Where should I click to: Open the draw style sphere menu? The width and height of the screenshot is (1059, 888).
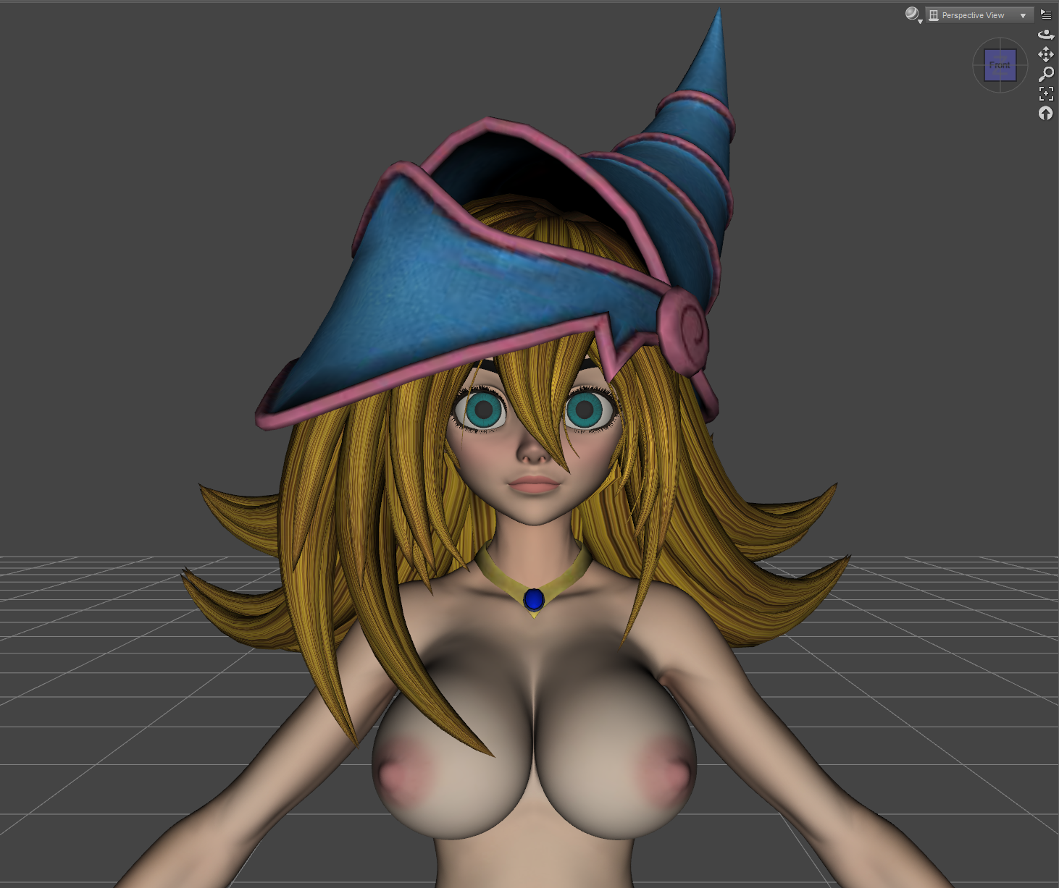click(913, 14)
